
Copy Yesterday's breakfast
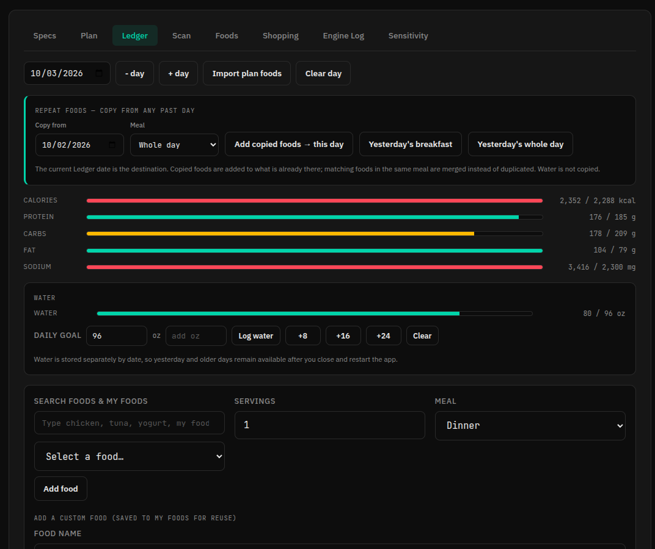click(410, 144)
